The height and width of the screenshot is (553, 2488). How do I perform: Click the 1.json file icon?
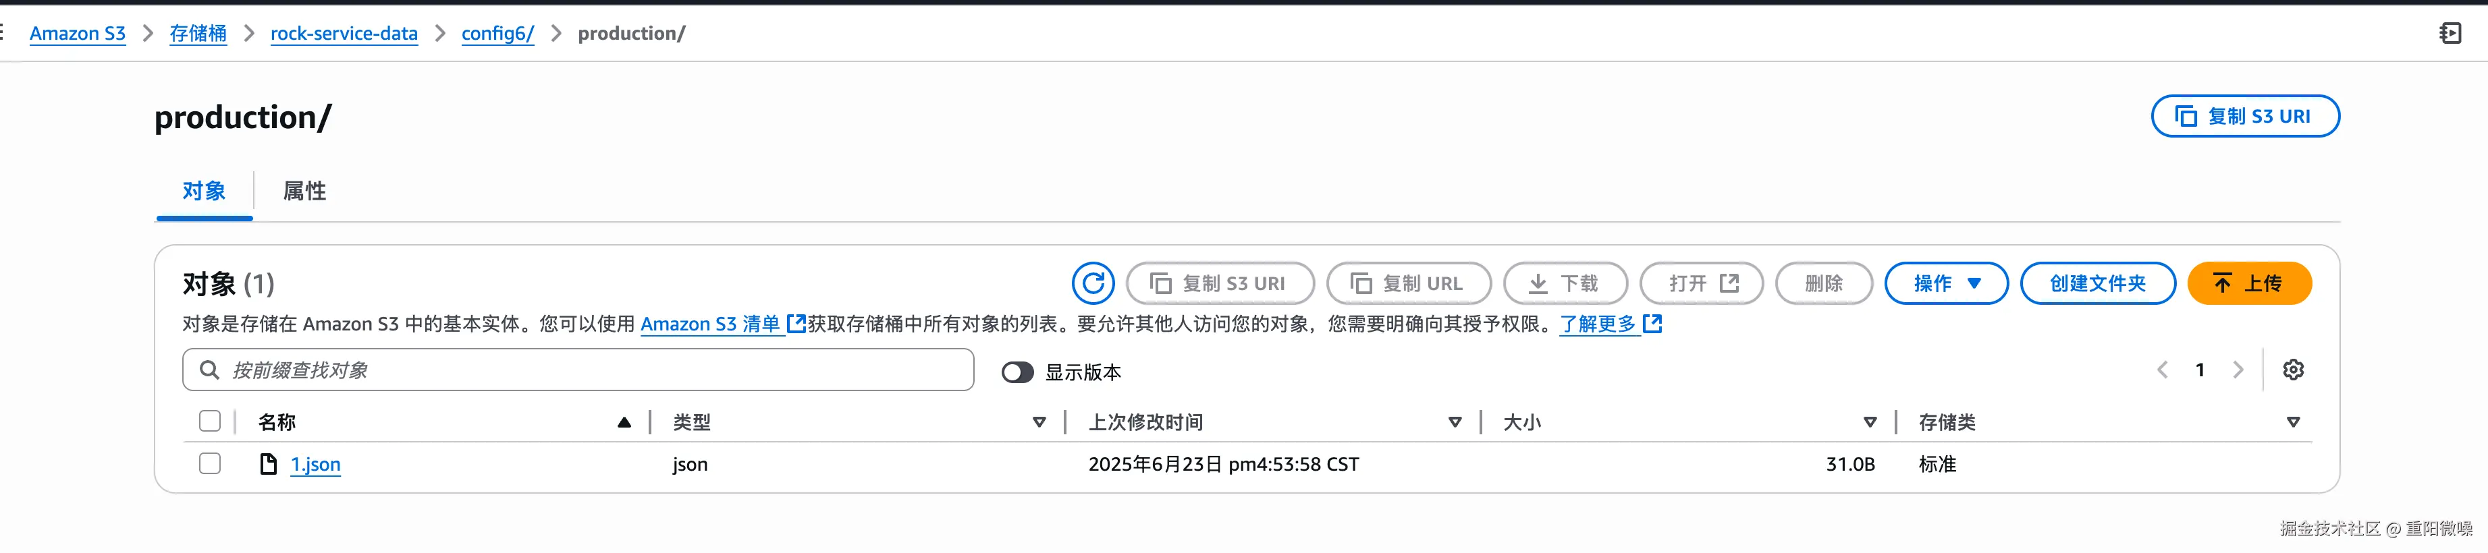point(269,464)
